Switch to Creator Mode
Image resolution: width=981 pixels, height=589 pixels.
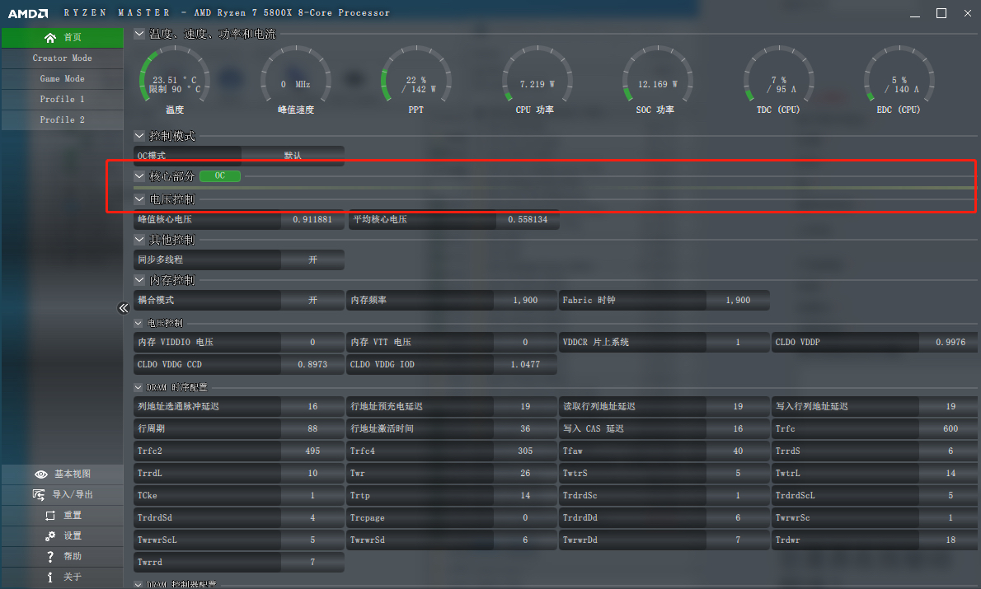coord(63,58)
